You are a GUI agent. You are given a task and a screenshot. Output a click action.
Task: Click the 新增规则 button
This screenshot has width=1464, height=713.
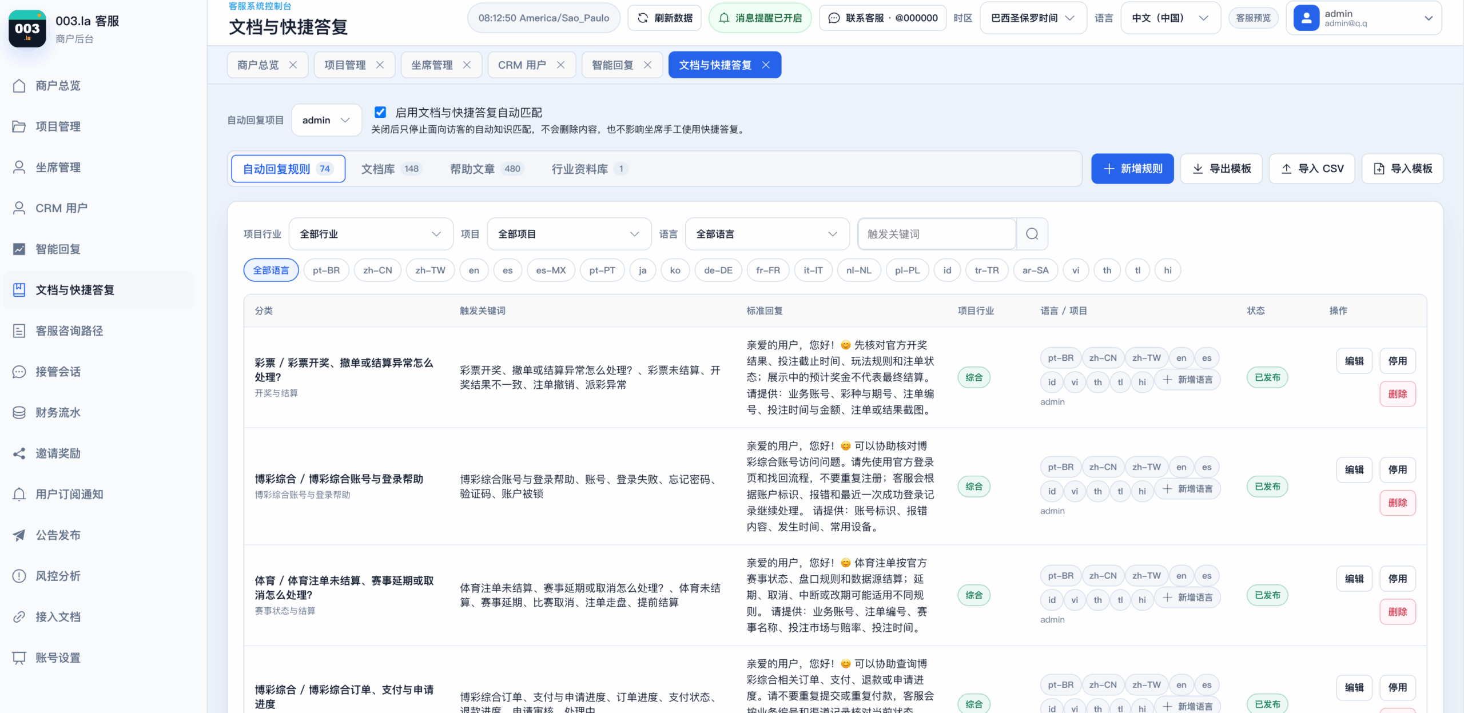(1132, 169)
